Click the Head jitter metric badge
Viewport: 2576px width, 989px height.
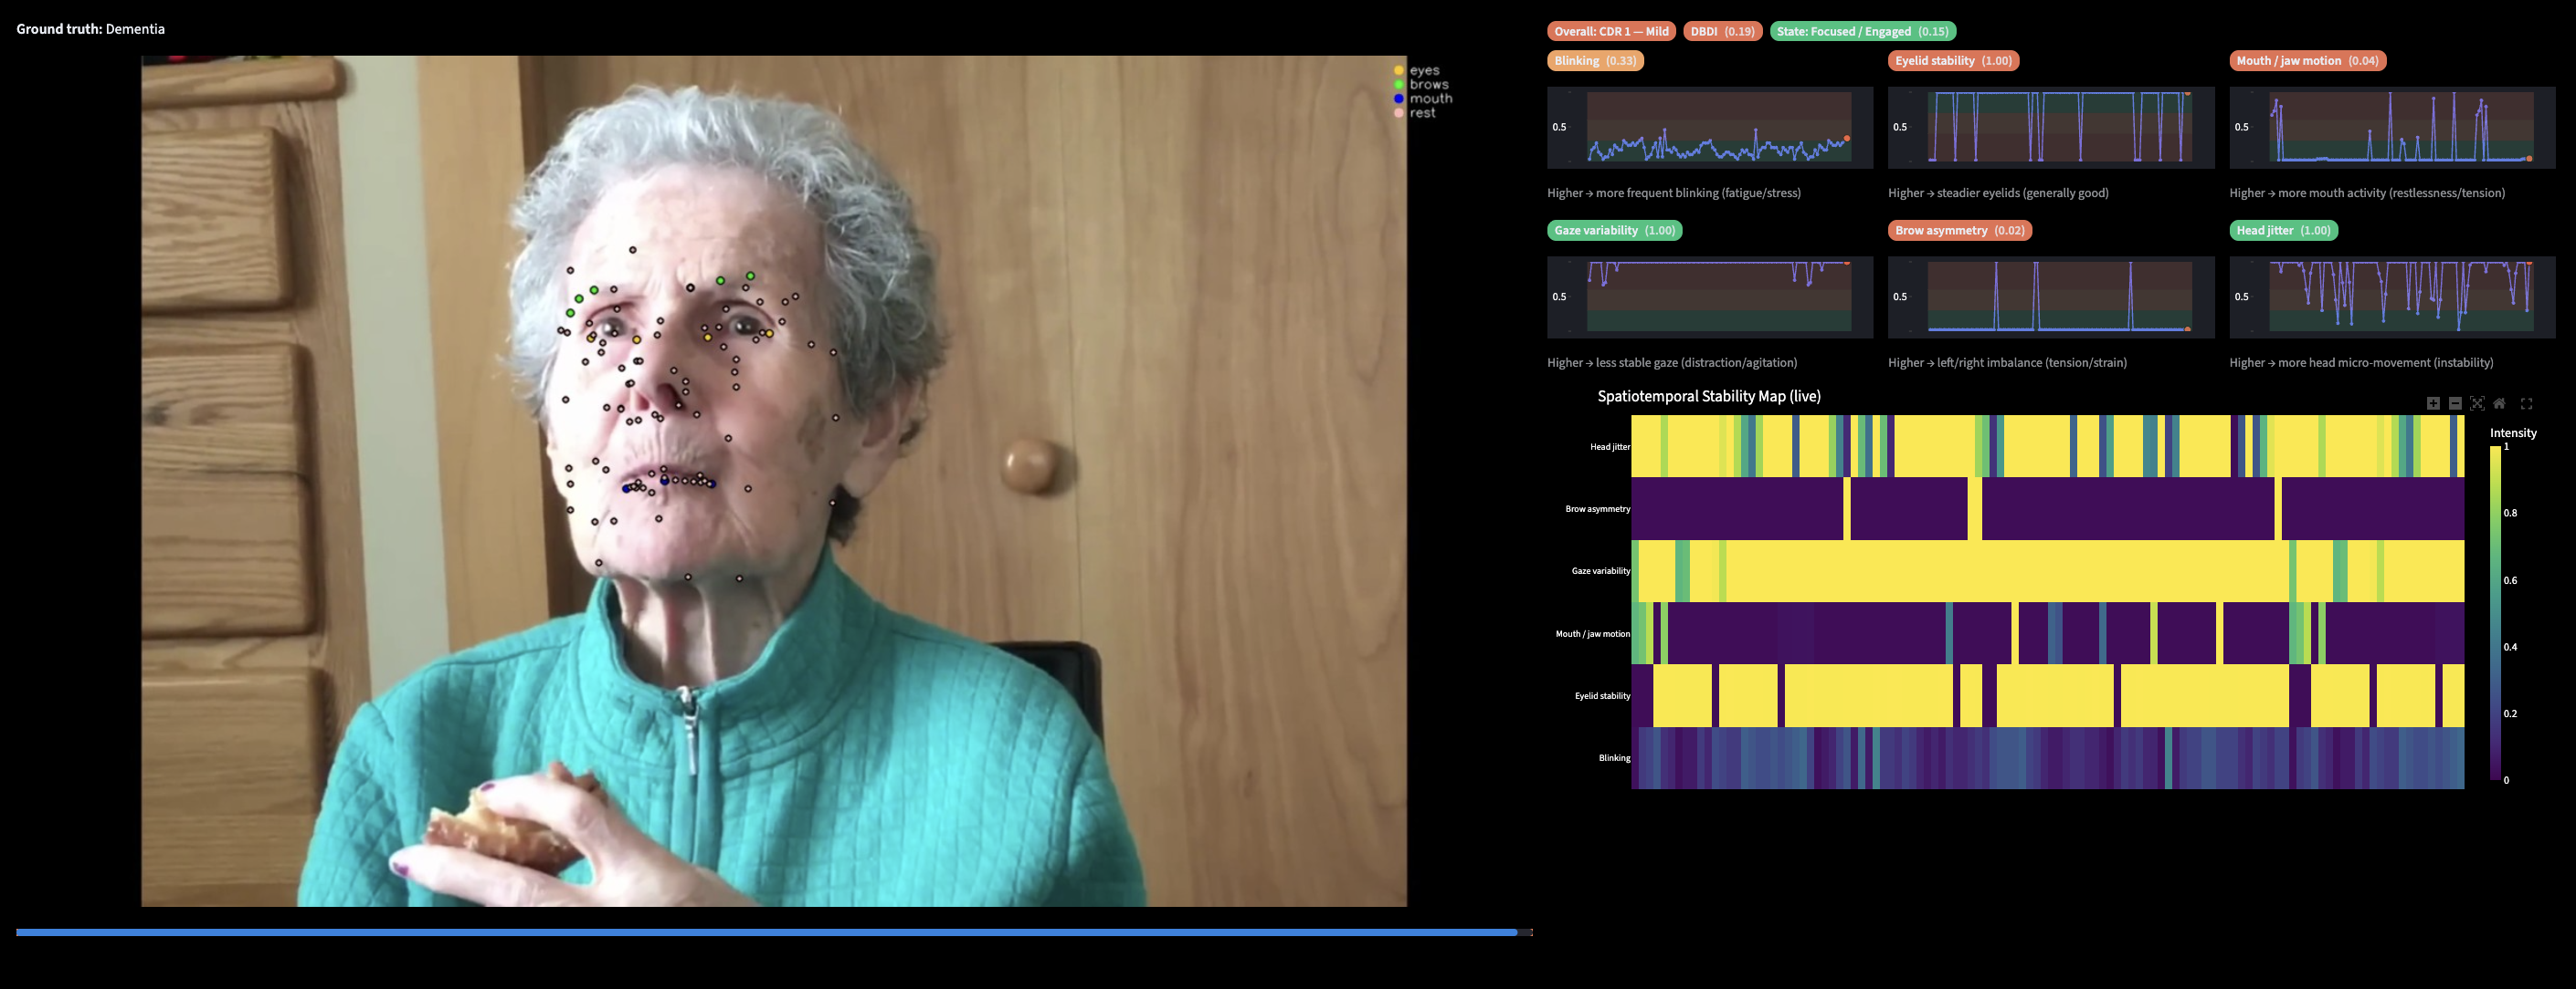pos(2283,231)
